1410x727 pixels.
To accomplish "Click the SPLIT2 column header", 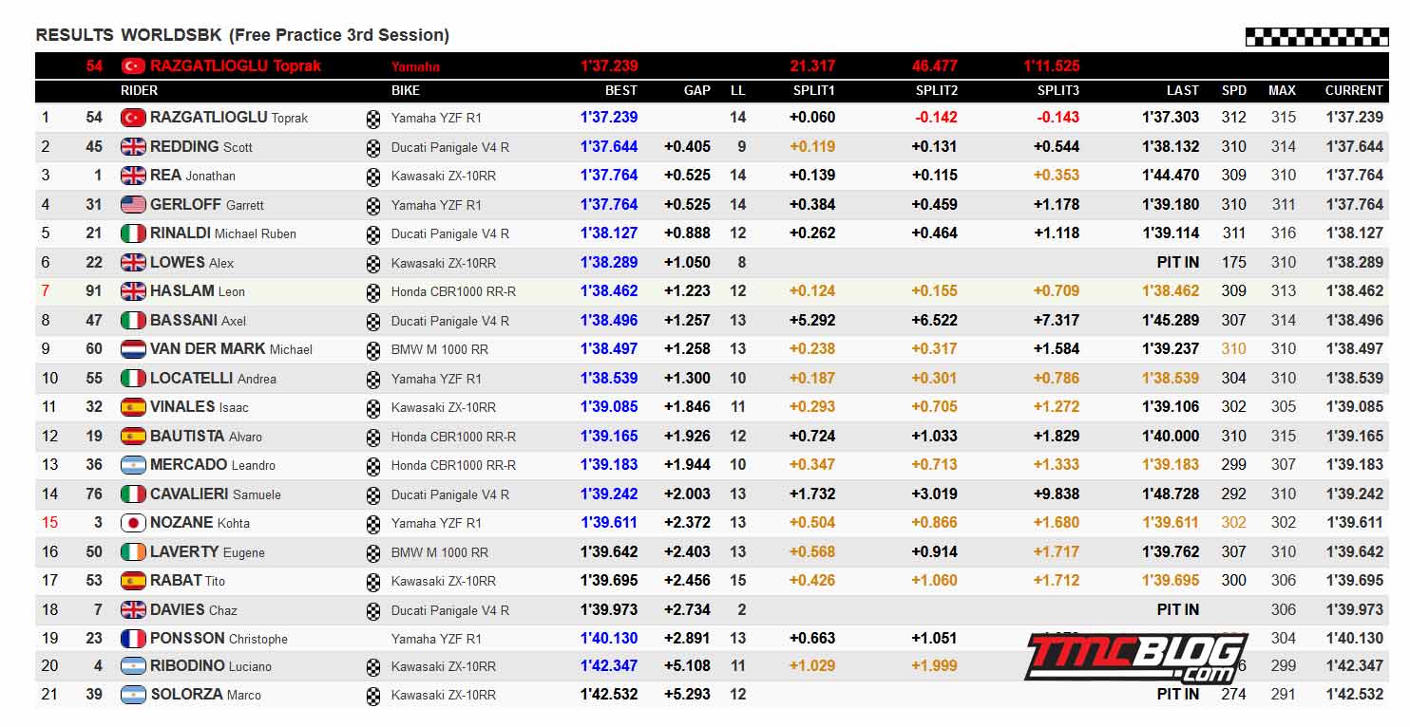I will [x=937, y=91].
